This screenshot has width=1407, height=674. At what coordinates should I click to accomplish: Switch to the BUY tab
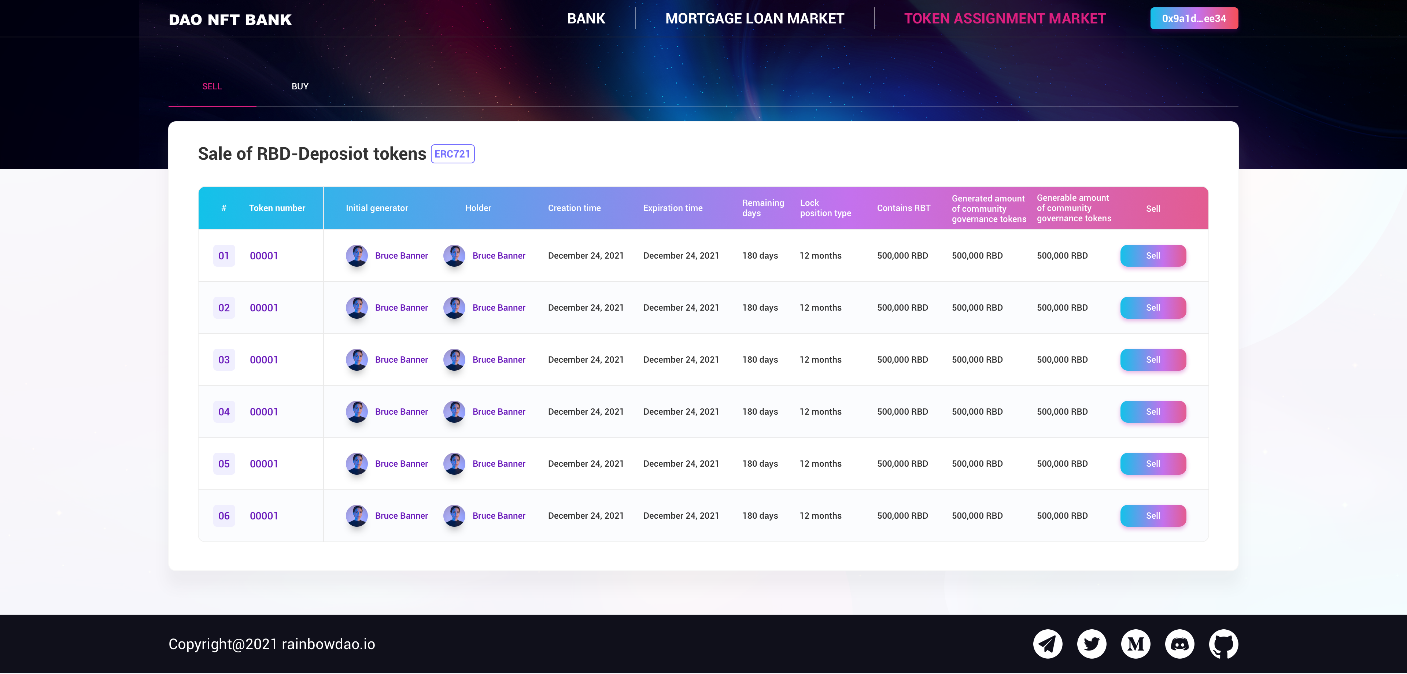(x=300, y=86)
